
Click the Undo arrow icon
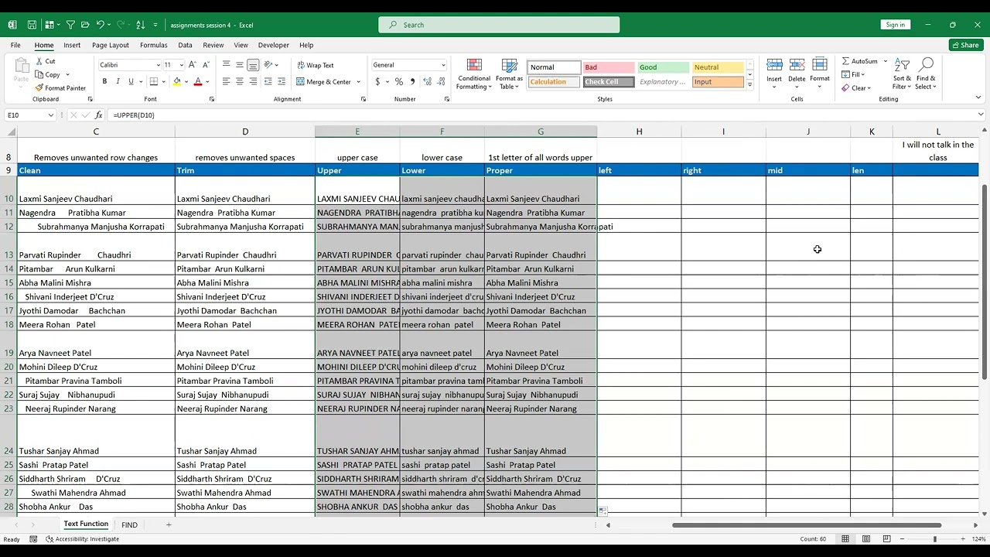point(100,25)
